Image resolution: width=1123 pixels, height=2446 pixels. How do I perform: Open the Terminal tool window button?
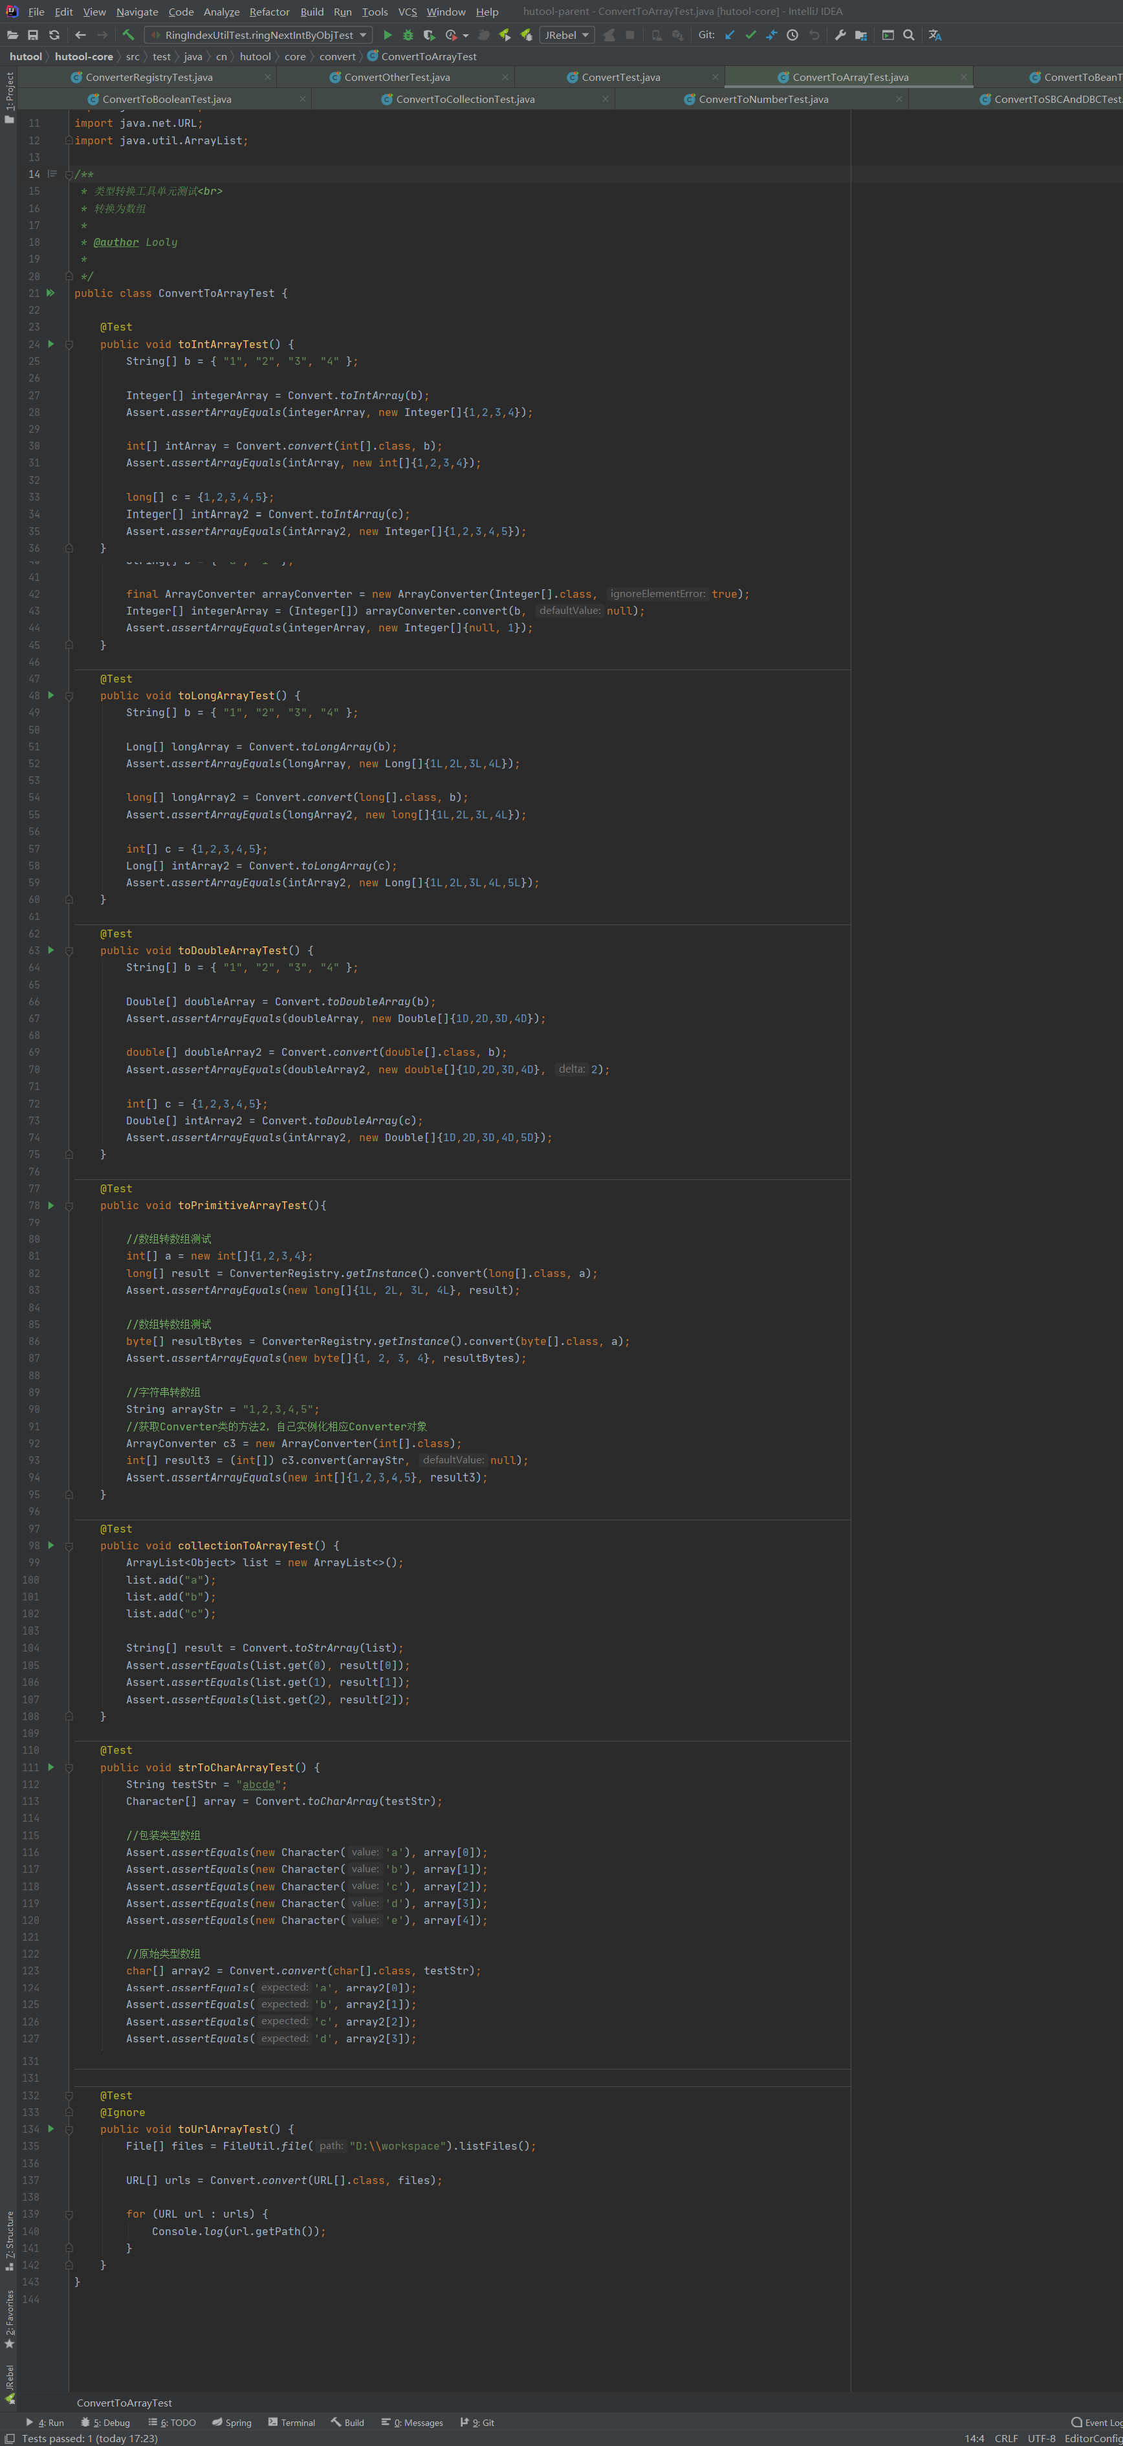292,2422
